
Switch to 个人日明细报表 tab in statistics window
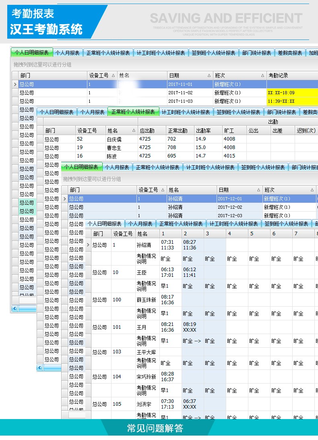(x=57, y=112)
